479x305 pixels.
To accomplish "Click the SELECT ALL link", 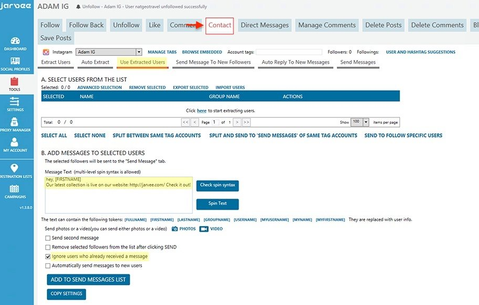I will pyautogui.click(x=54, y=135).
